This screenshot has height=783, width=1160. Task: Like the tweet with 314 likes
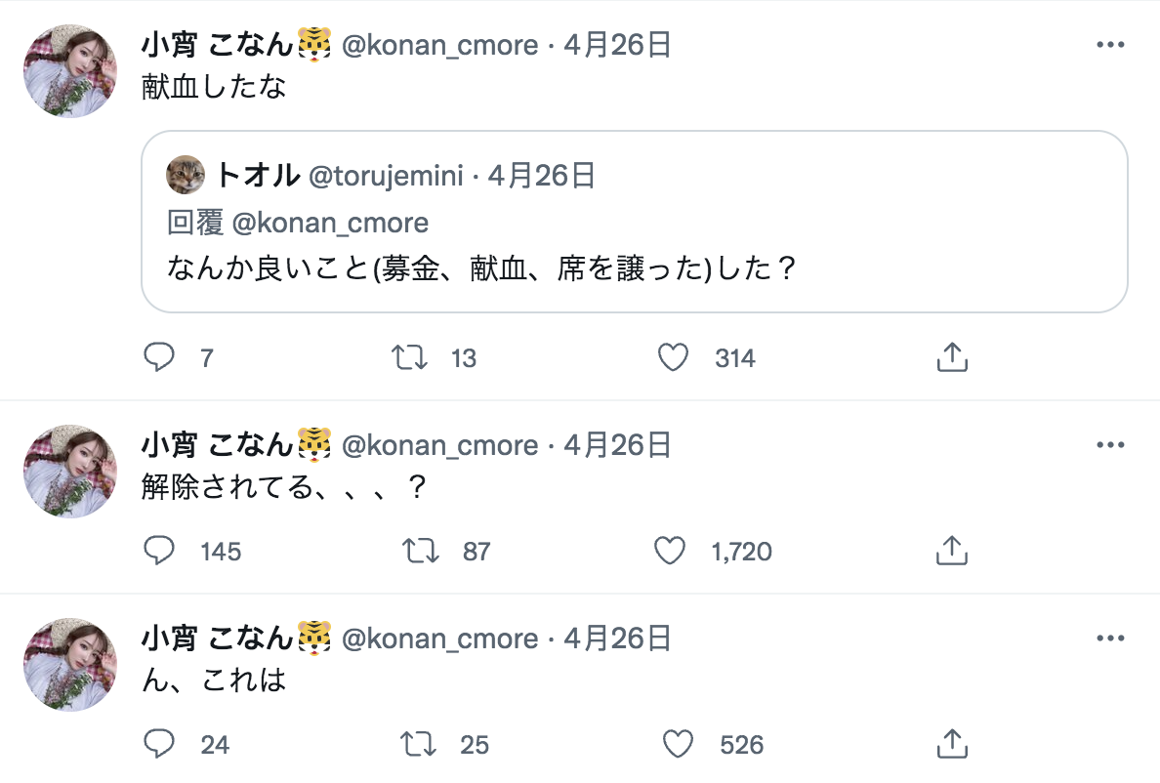pos(673,358)
